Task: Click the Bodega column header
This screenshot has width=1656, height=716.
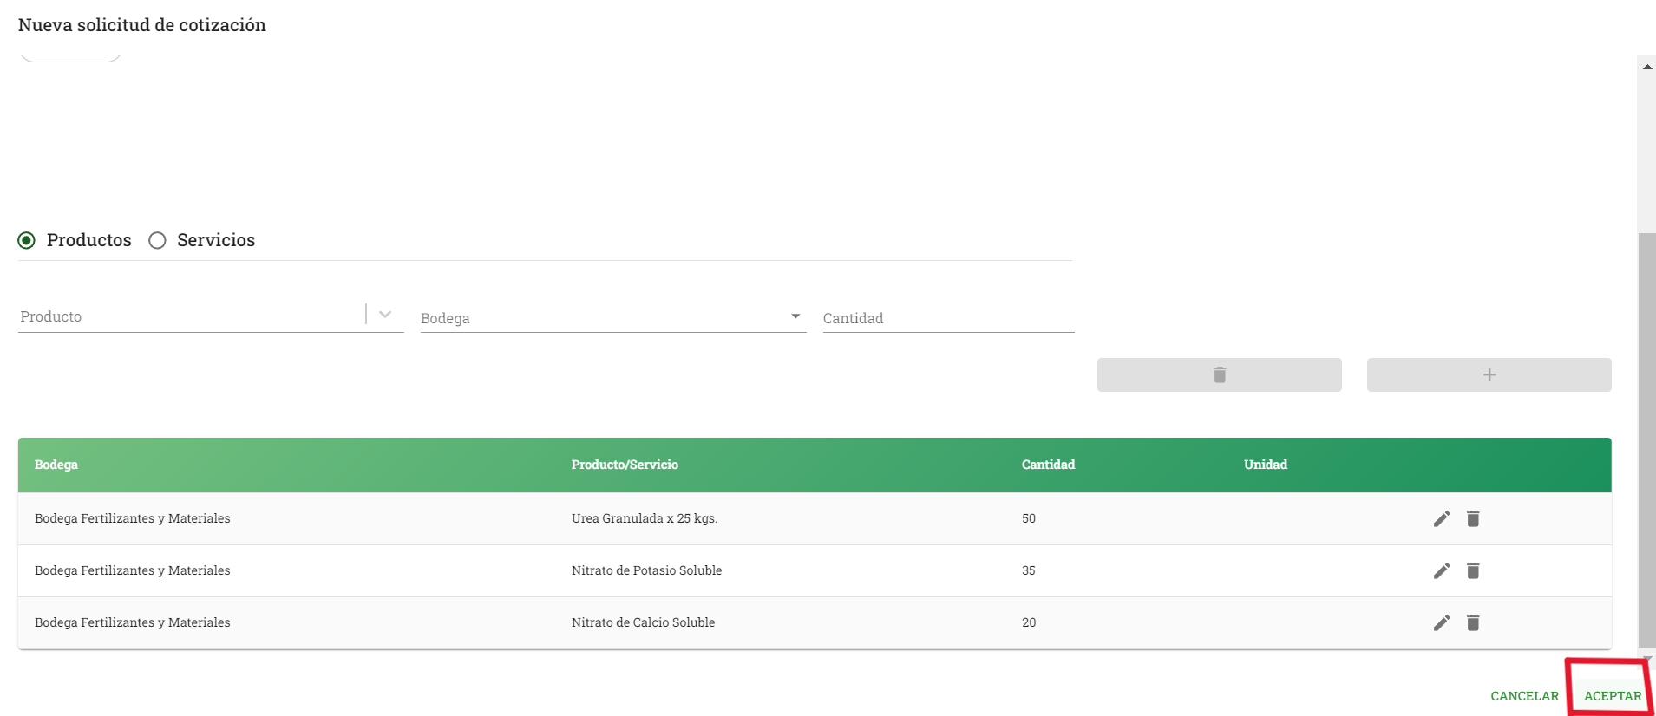Action: [56, 465]
